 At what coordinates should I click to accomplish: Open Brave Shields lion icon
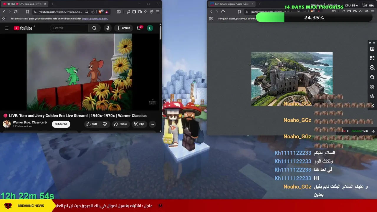point(101,12)
